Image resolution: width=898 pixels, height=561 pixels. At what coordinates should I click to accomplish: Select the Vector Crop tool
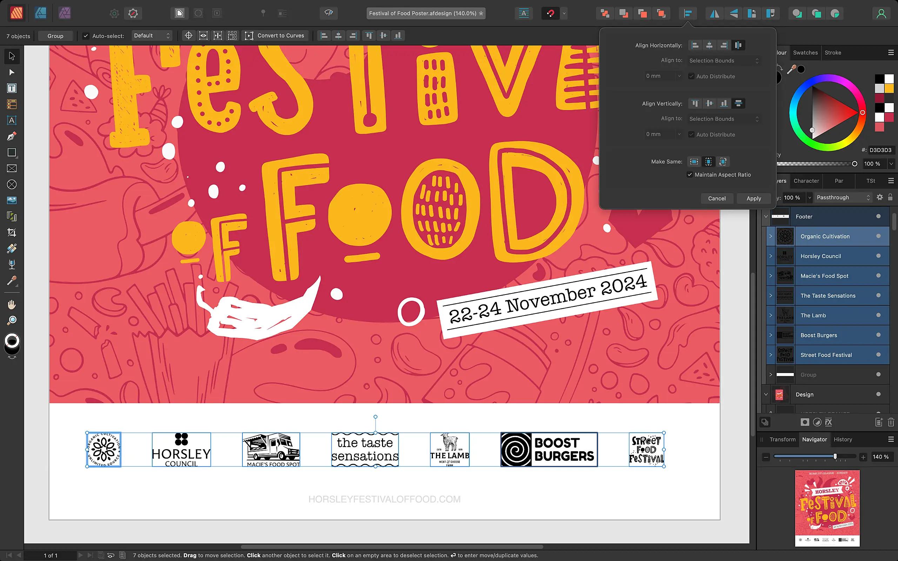pos(12,232)
